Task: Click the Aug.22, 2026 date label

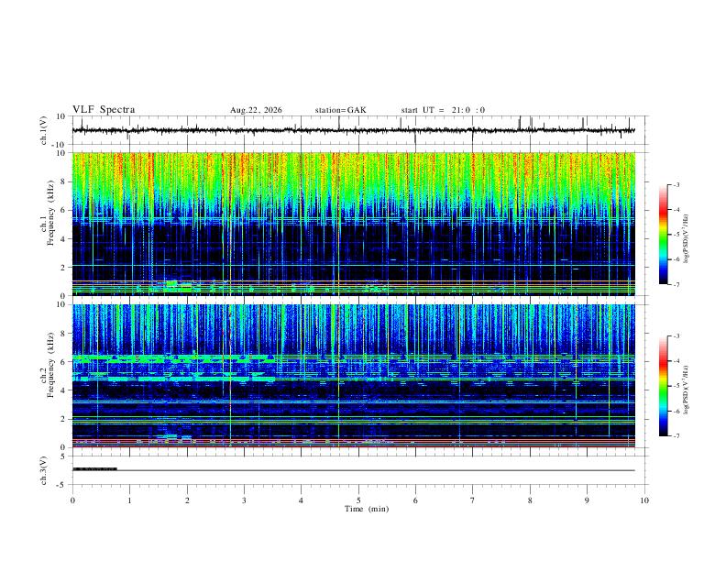Action: [256, 110]
